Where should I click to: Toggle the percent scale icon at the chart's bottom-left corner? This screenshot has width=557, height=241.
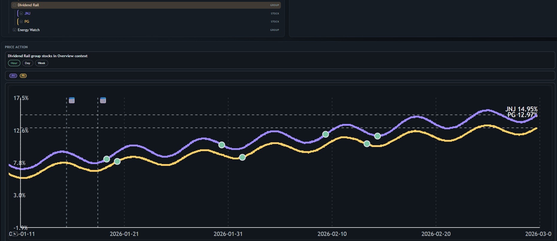click(14, 234)
